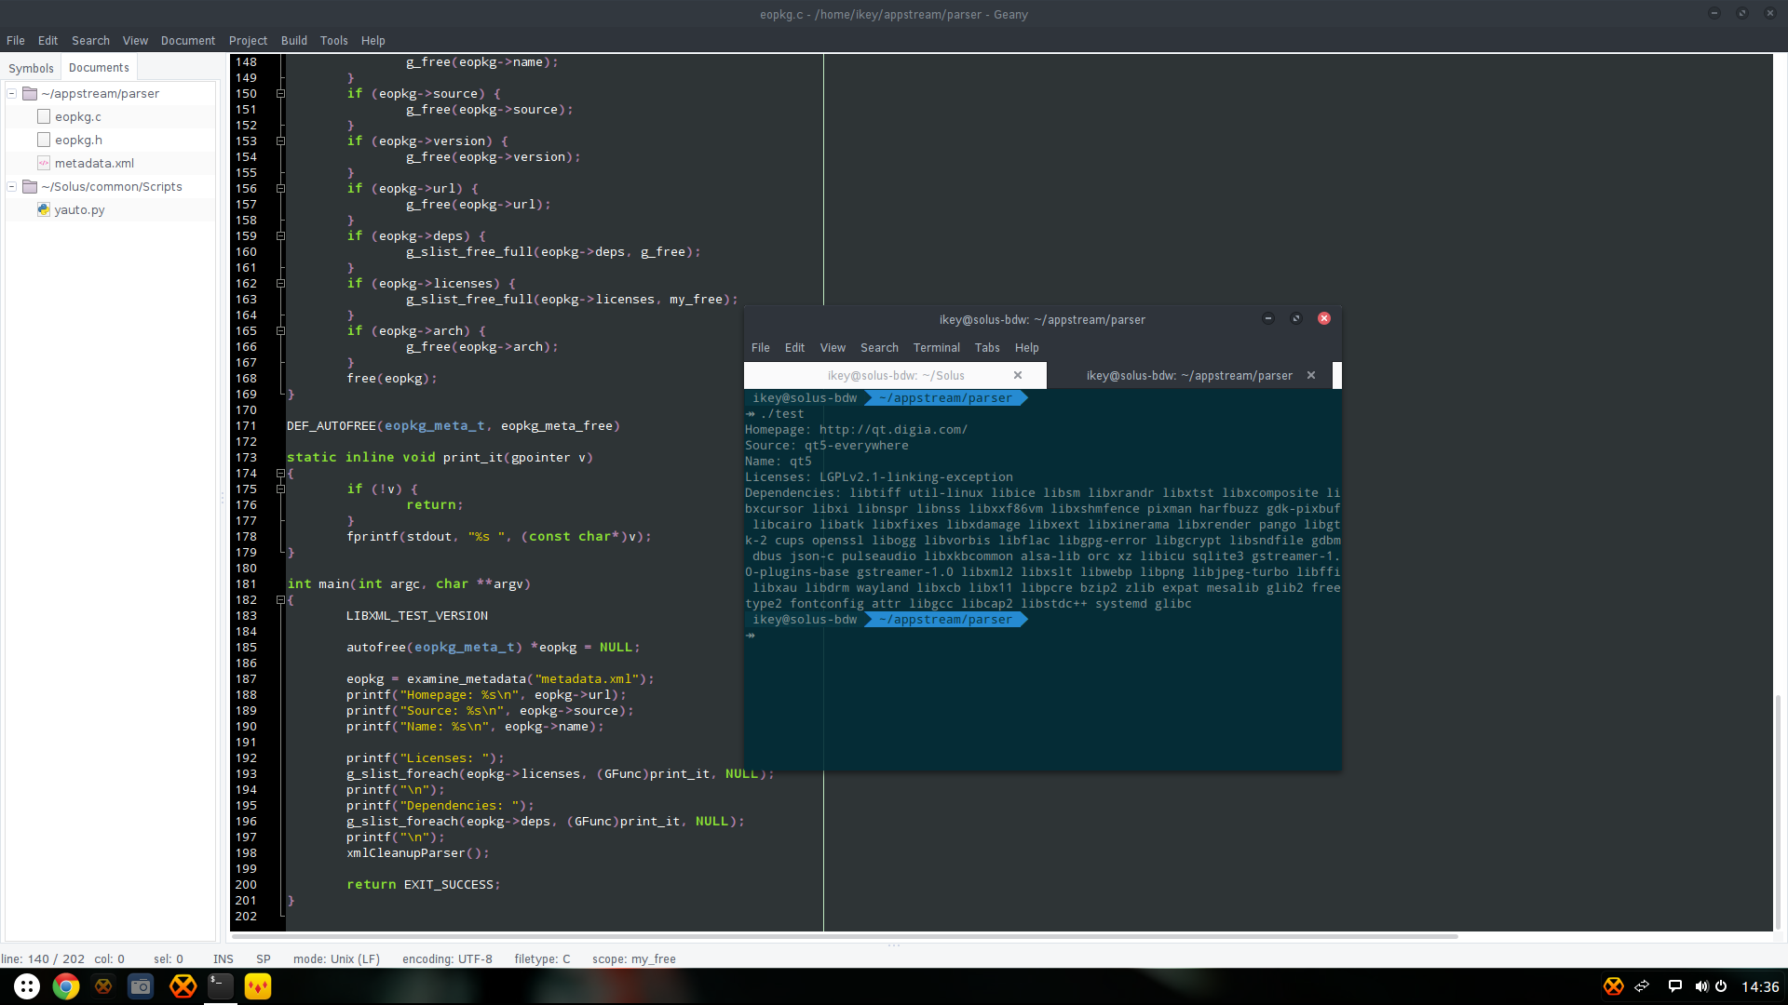Image resolution: width=1788 pixels, height=1005 pixels.
Task: Close the ~/appstream/parser terminal tab
Action: tap(1311, 375)
